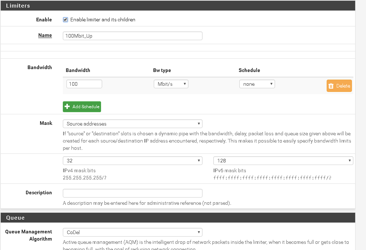
Task: Open the IPv4 mask bits dropdown
Action: click(x=132, y=161)
